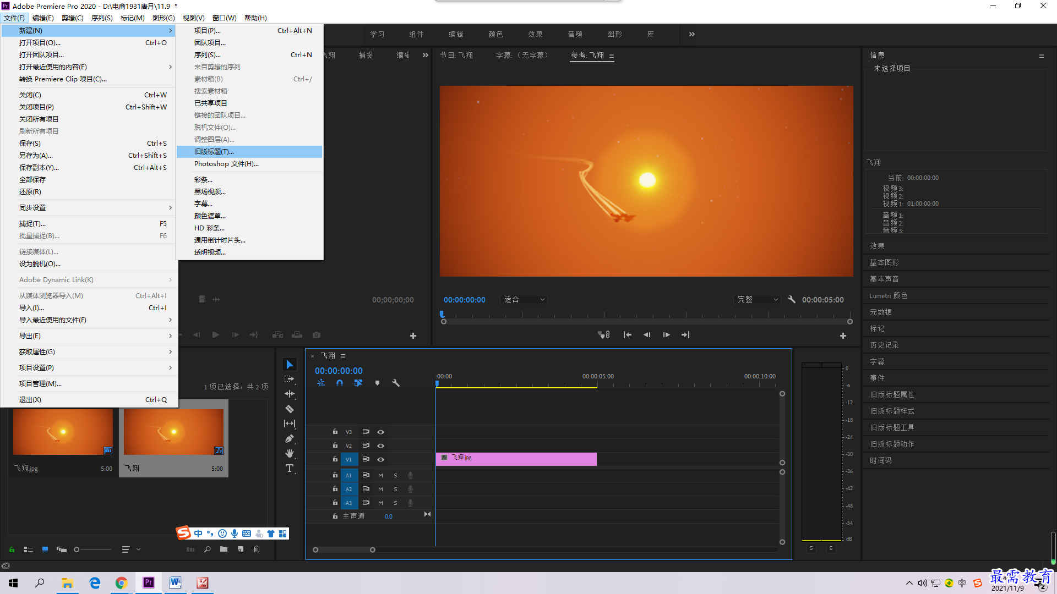Viewport: 1057px width, 594px height.
Task: Select the Type tool
Action: tap(289, 468)
